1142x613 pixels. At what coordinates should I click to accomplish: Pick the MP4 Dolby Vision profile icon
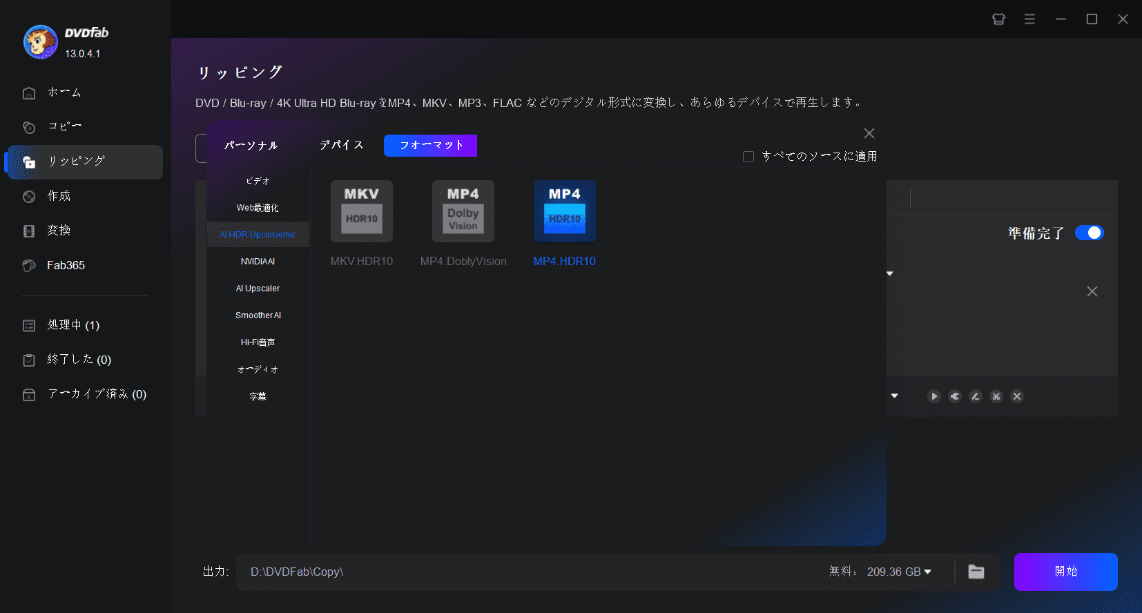(x=463, y=211)
